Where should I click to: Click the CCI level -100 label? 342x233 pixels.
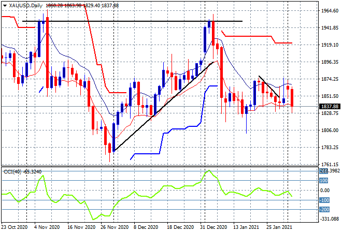point(324,200)
